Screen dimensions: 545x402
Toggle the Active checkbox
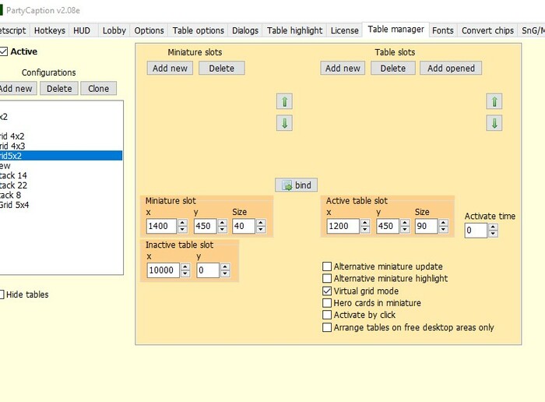pyautogui.click(x=4, y=51)
